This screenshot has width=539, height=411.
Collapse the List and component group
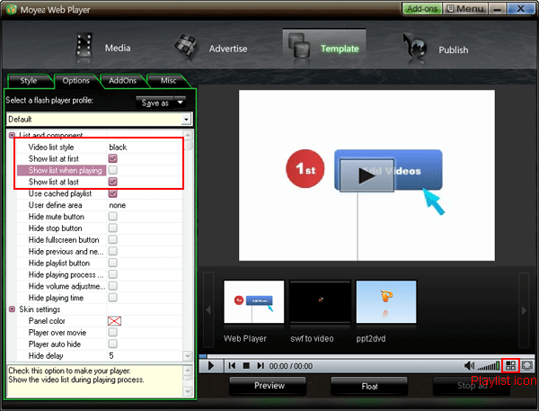12,135
